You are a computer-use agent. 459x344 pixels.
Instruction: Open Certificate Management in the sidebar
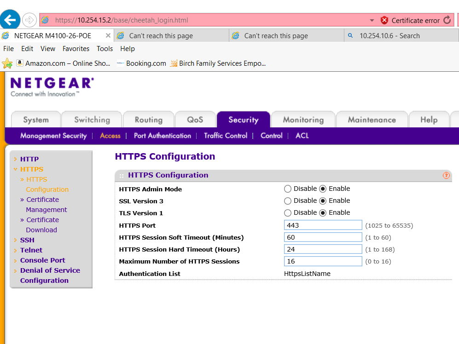(x=46, y=205)
